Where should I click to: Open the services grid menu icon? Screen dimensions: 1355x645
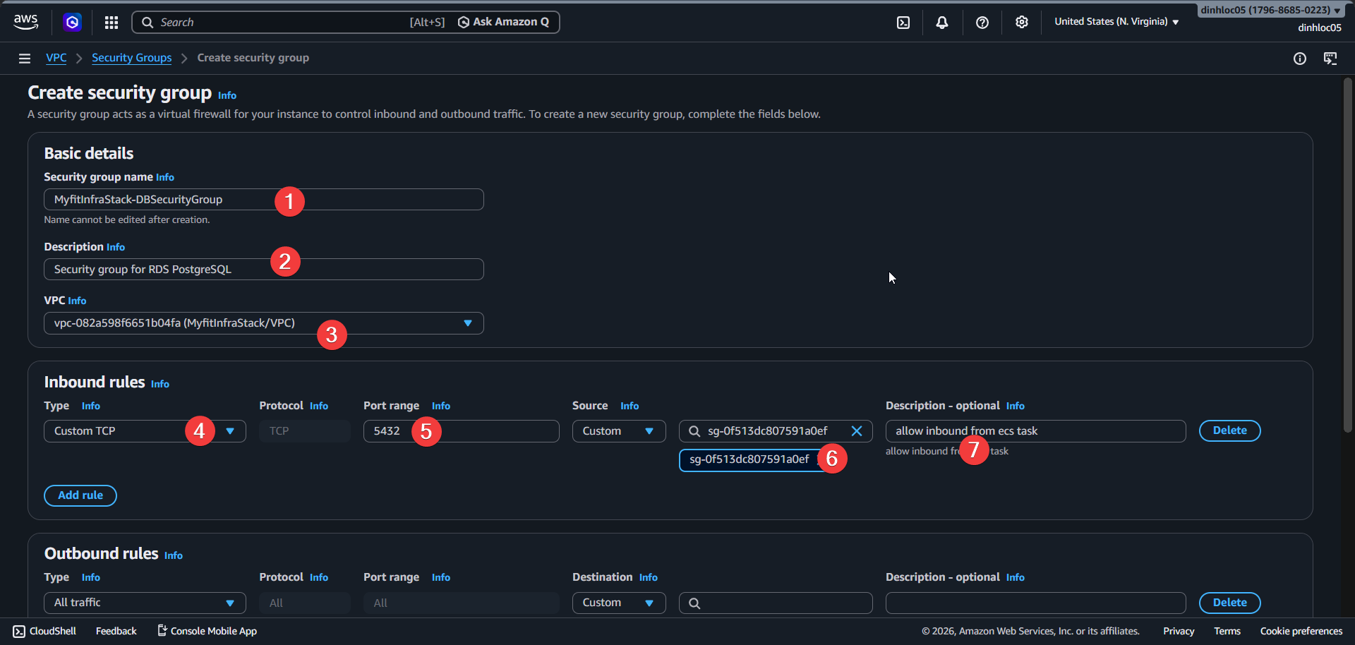coord(112,23)
